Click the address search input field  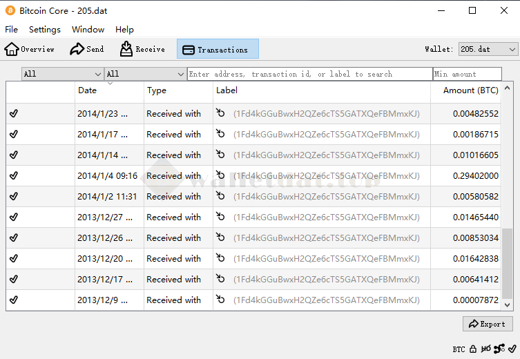(309, 74)
